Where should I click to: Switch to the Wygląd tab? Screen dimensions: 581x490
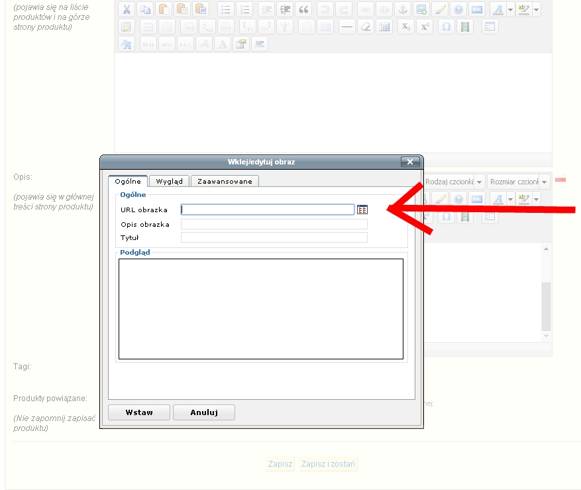click(x=170, y=182)
